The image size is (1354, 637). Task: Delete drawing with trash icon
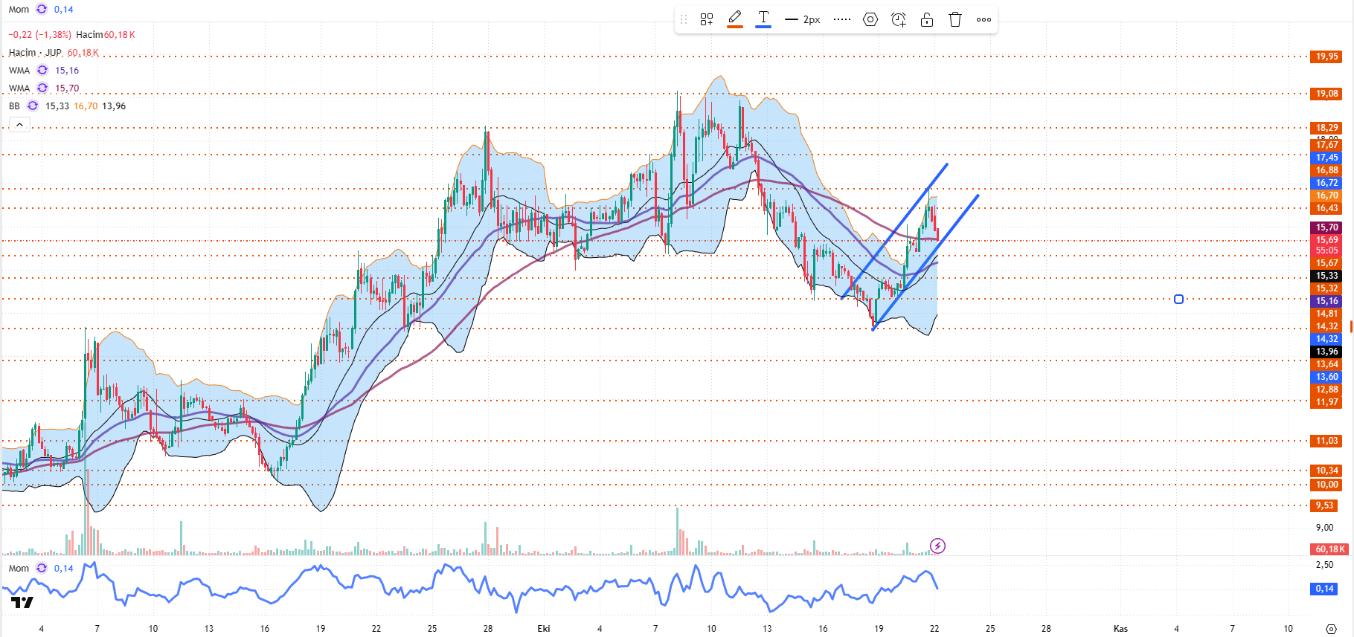(955, 19)
